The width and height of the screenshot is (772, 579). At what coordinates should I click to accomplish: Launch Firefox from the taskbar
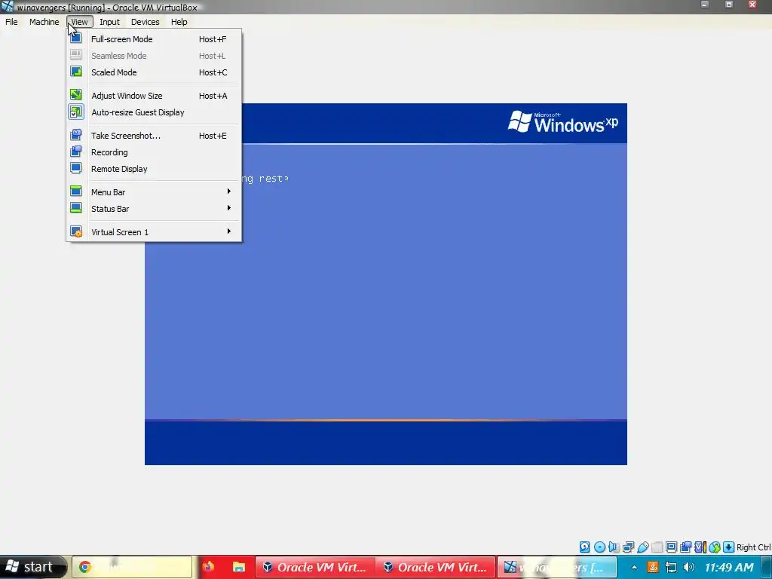[x=208, y=567]
